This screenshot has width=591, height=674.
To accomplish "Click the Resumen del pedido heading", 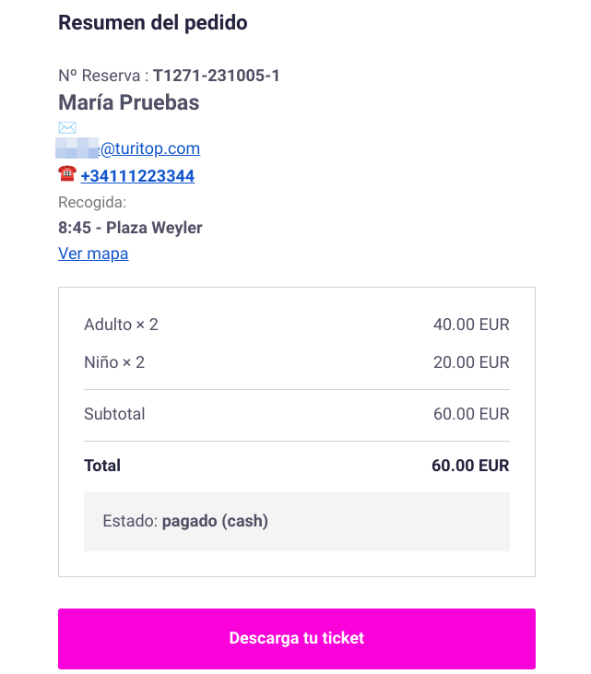I will click(153, 23).
